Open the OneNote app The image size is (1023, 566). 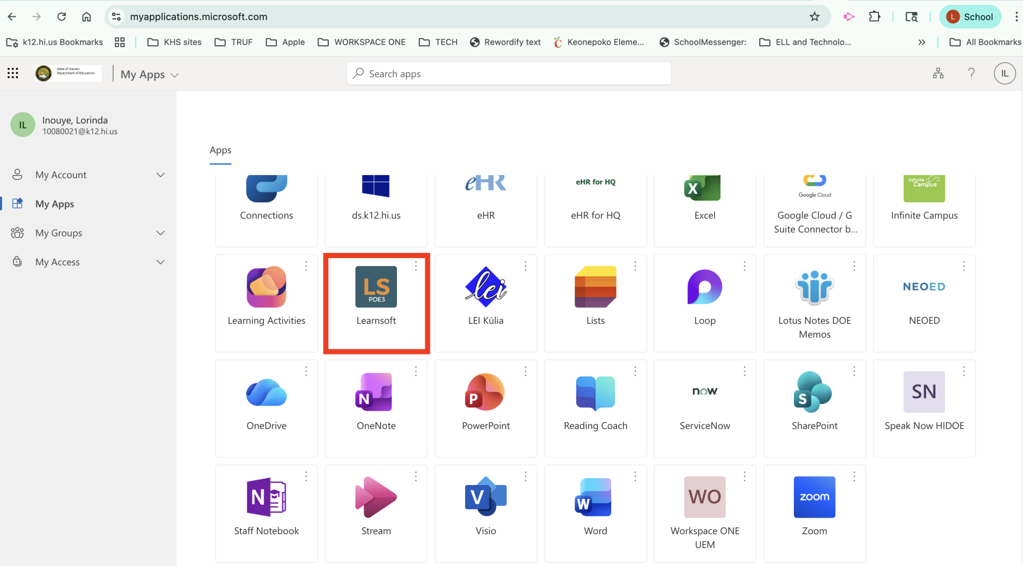(376, 408)
